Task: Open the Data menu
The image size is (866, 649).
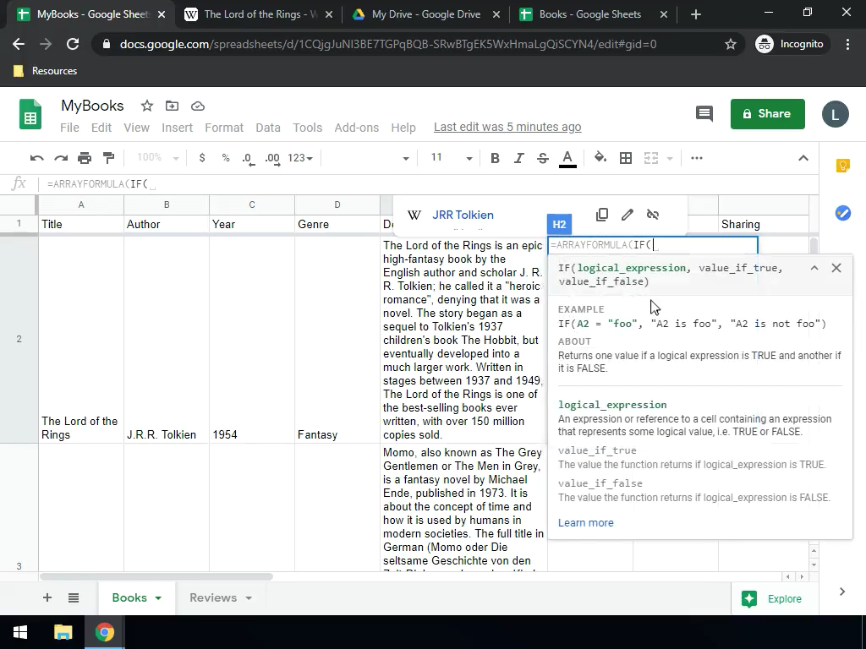Action: pos(268,128)
